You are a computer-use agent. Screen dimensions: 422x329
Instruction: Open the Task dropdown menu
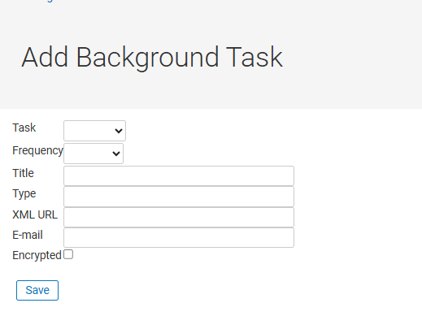pyautogui.click(x=94, y=131)
